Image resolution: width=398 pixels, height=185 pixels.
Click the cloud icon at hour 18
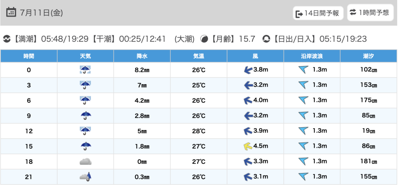[x=85, y=161]
